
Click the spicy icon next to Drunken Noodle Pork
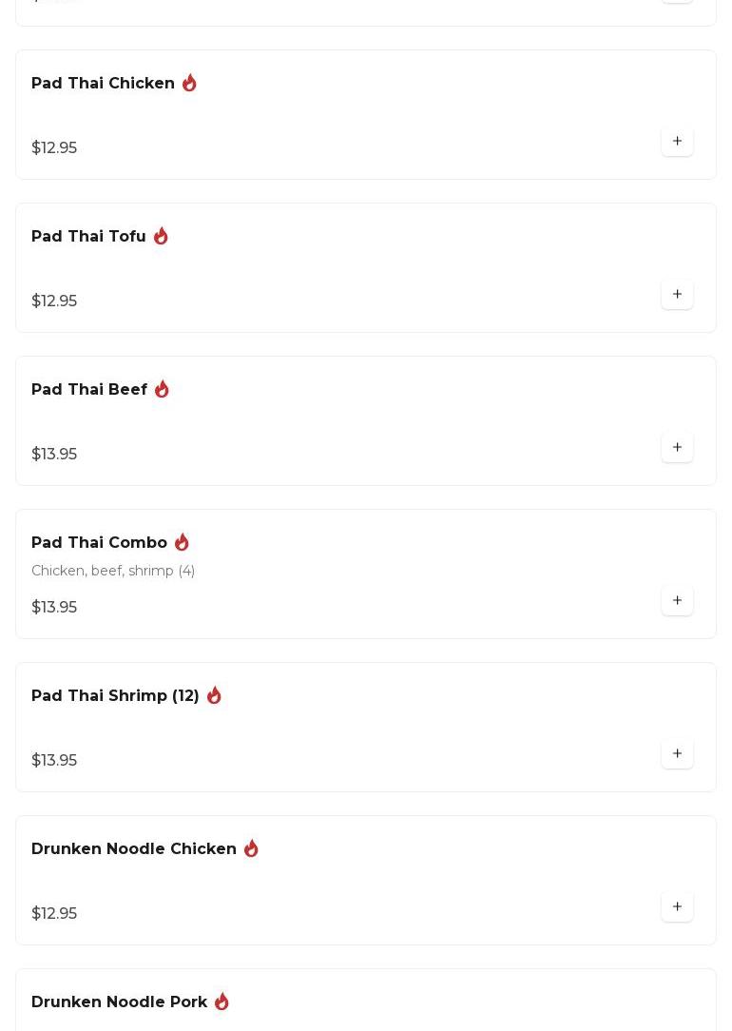pos(222,1002)
